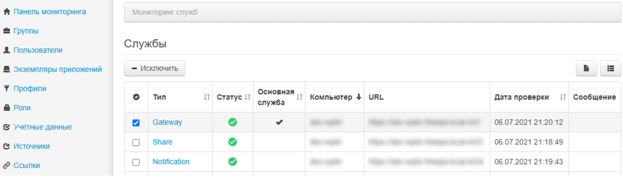
Task: Click the green status icon for Gateway
Action: (x=232, y=122)
